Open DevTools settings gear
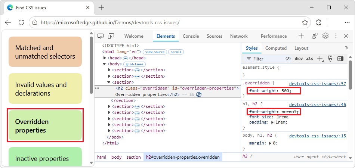Image resolution: width=355 pixels, height=168 pixels. [325, 36]
